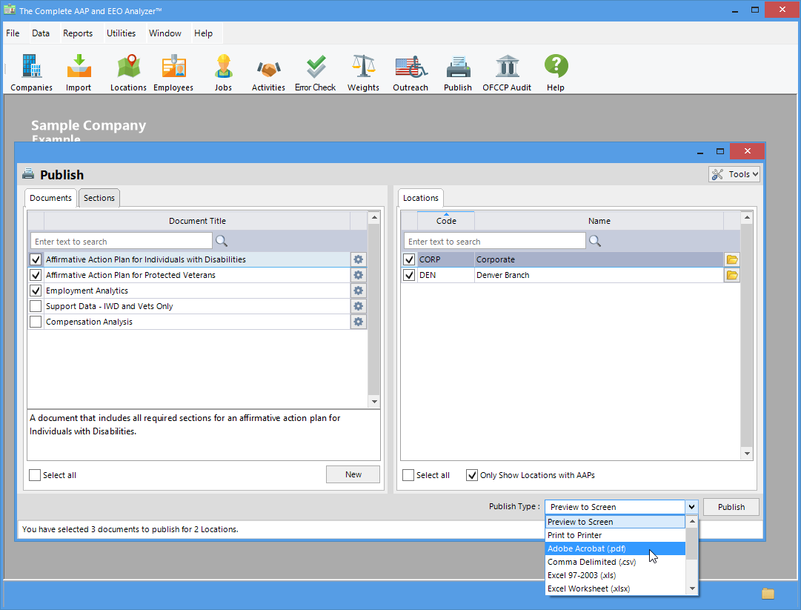Choose Preview to Screen in the list
Viewport: 801px width, 610px height.
pyautogui.click(x=615, y=522)
